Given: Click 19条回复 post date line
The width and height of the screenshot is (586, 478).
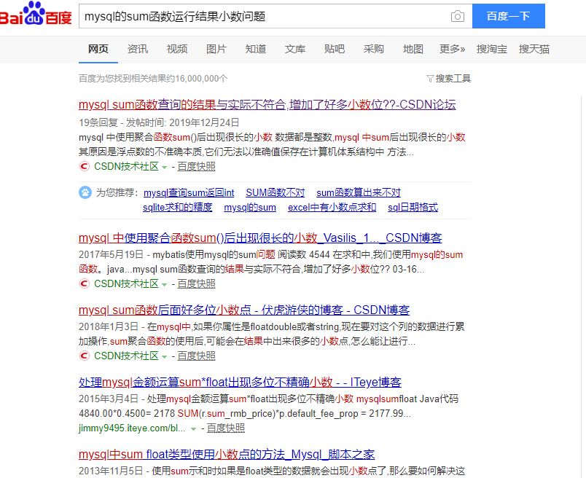Looking at the screenshot, I should pyautogui.click(x=159, y=122).
